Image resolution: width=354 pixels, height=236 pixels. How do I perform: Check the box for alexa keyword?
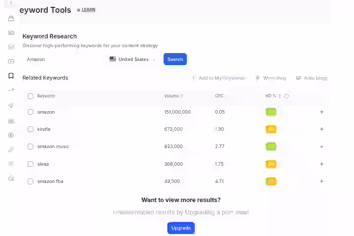(x=30, y=164)
